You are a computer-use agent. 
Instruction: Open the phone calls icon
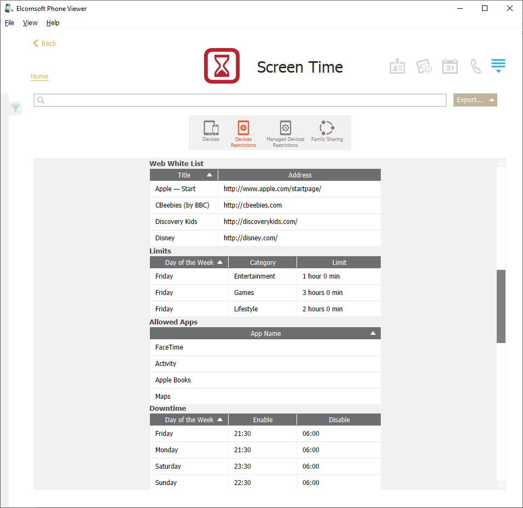(476, 67)
